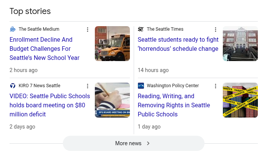Open three-dot menu for Seattle Times story
The width and height of the screenshot is (275, 160).
216,30
